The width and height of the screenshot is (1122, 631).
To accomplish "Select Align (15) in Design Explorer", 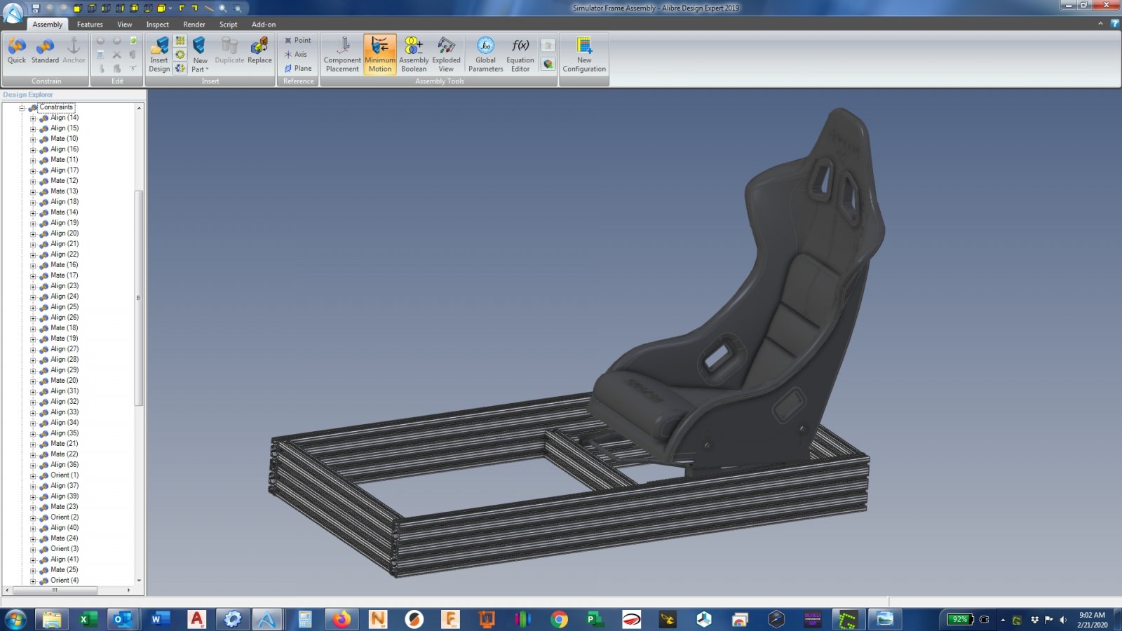I will pos(65,128).
